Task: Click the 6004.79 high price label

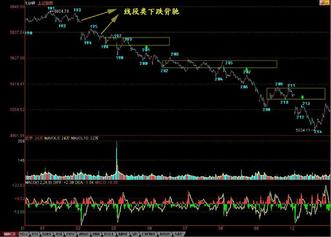Action: (61, 11)
